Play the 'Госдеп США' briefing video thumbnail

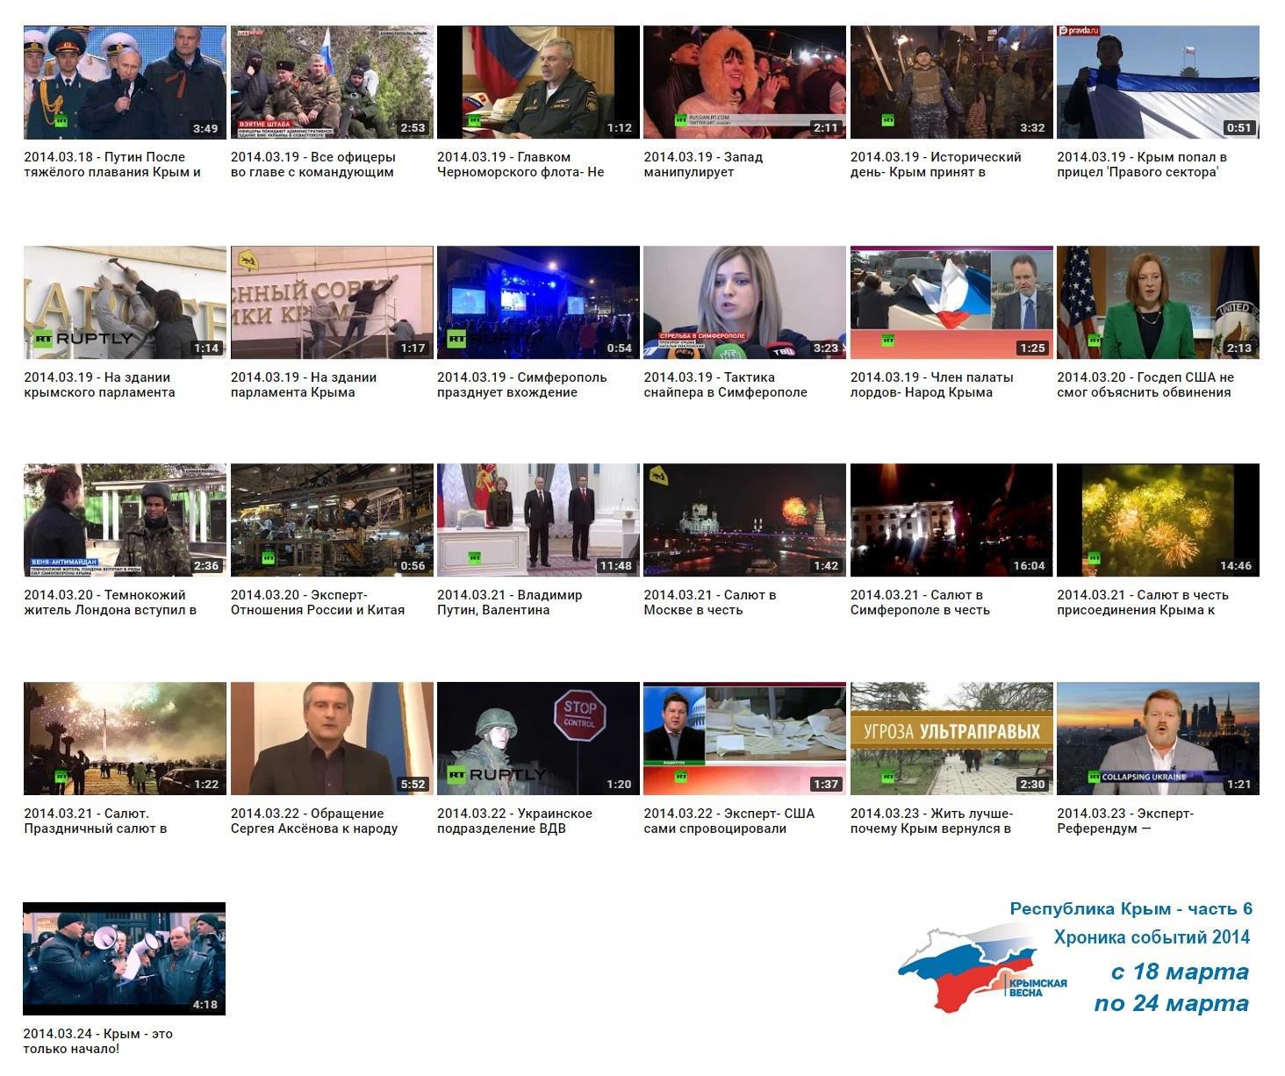coord(1158,303)
